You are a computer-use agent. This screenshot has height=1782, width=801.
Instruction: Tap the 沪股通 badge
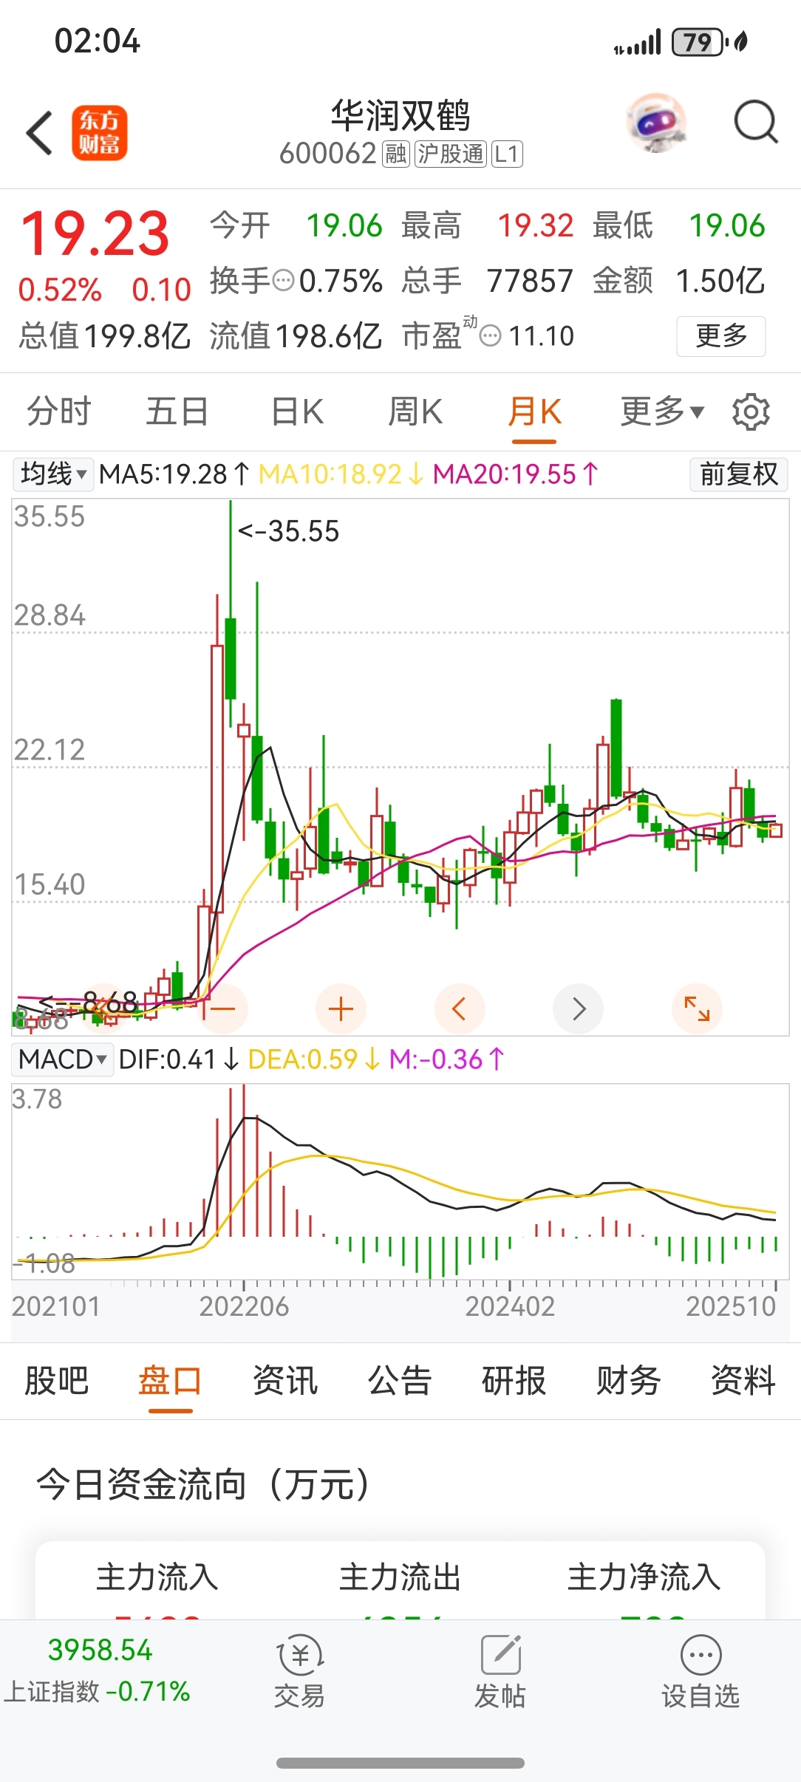coord(450,154)
